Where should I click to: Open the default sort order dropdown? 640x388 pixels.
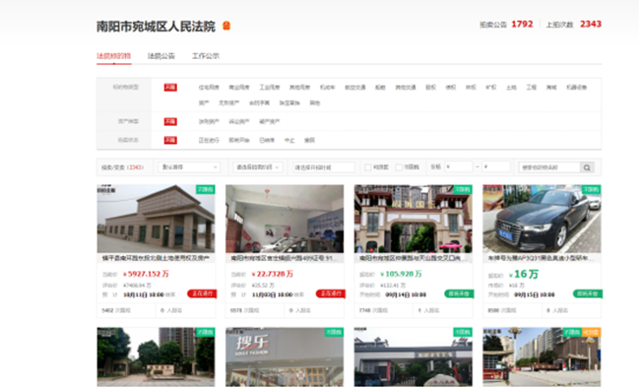point(189,167)
